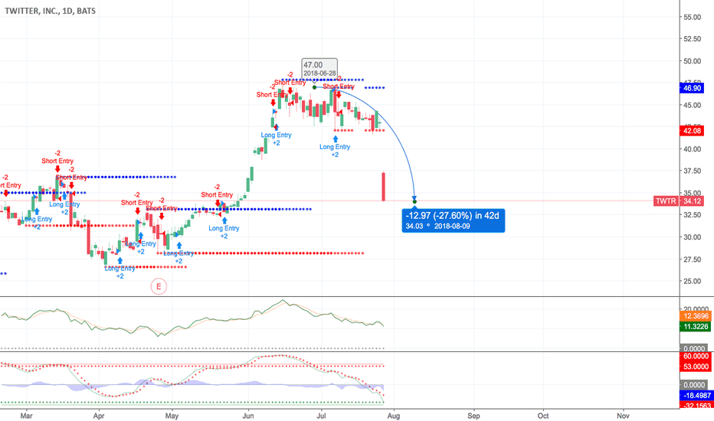
Task: Select the large red late-July gap-down candle
Action: point(383,186)
